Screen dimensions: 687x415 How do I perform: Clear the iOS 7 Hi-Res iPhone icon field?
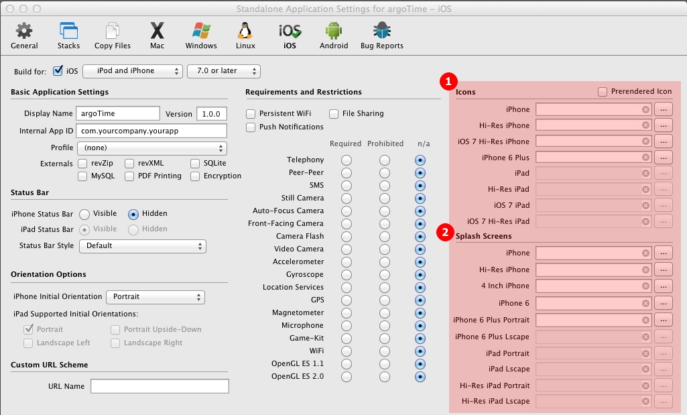(x=646, y=141)
